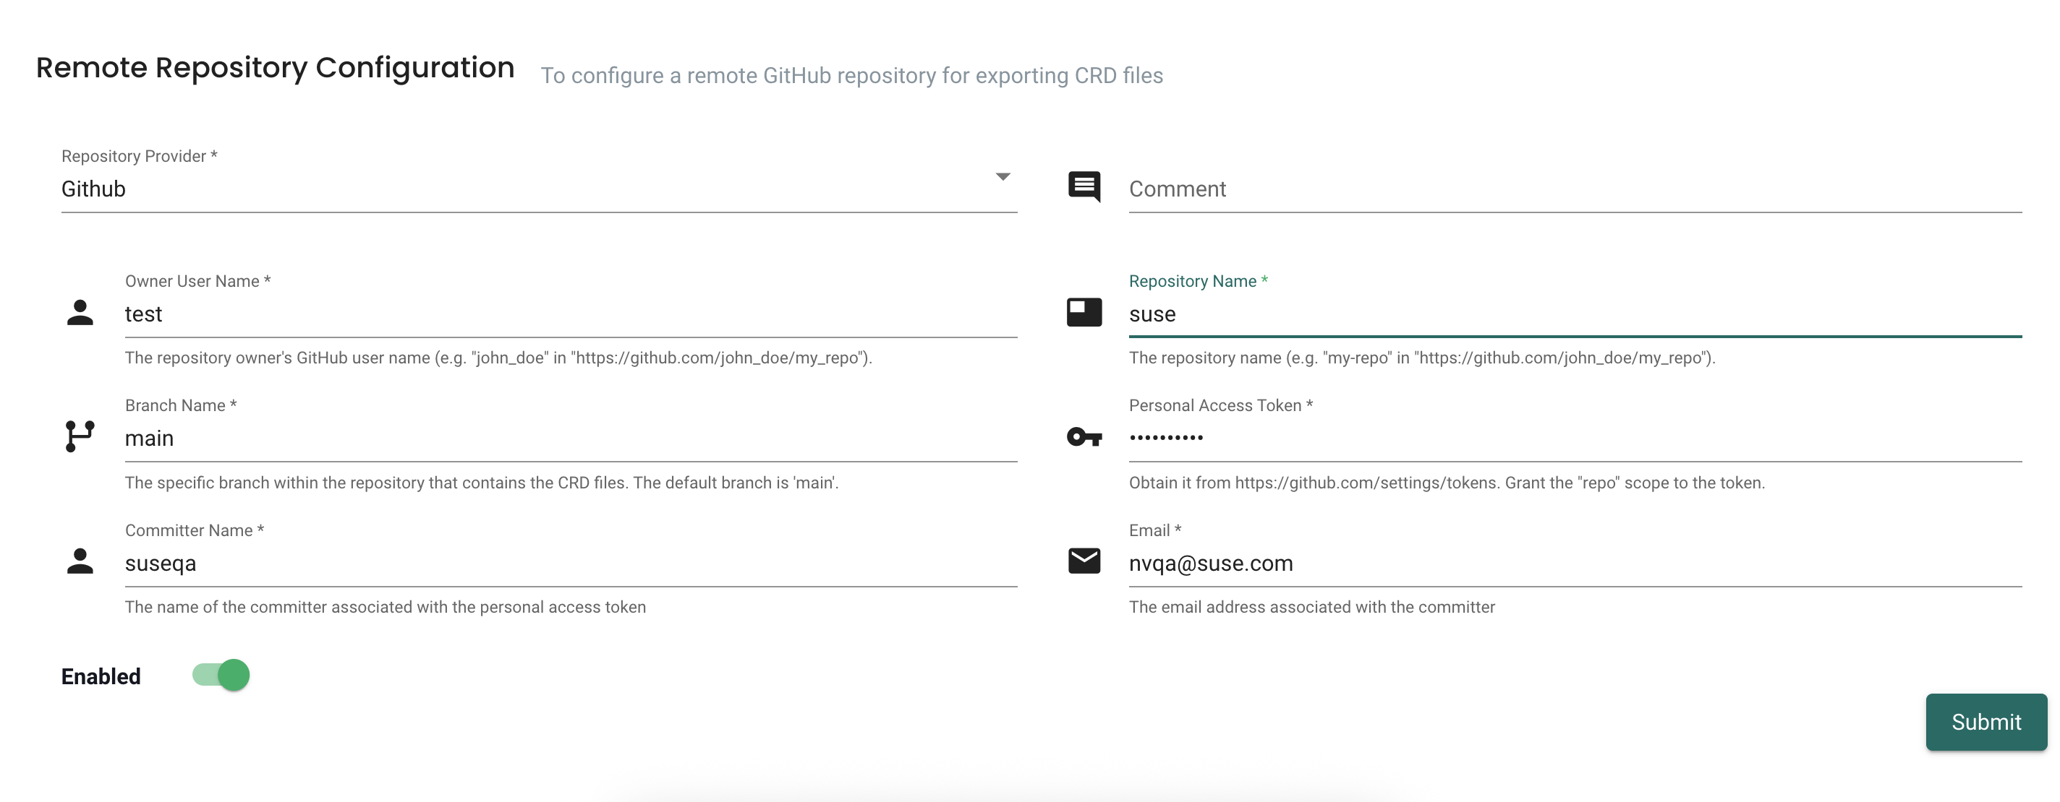Click the person icon next to Owner User Name
This screenshot has height=802, width=2060.
(x=81, y=312)
